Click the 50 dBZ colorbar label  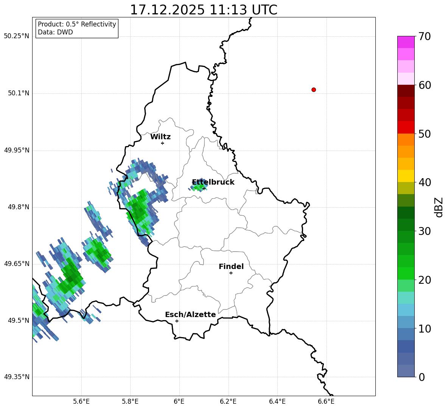point(425,134)
